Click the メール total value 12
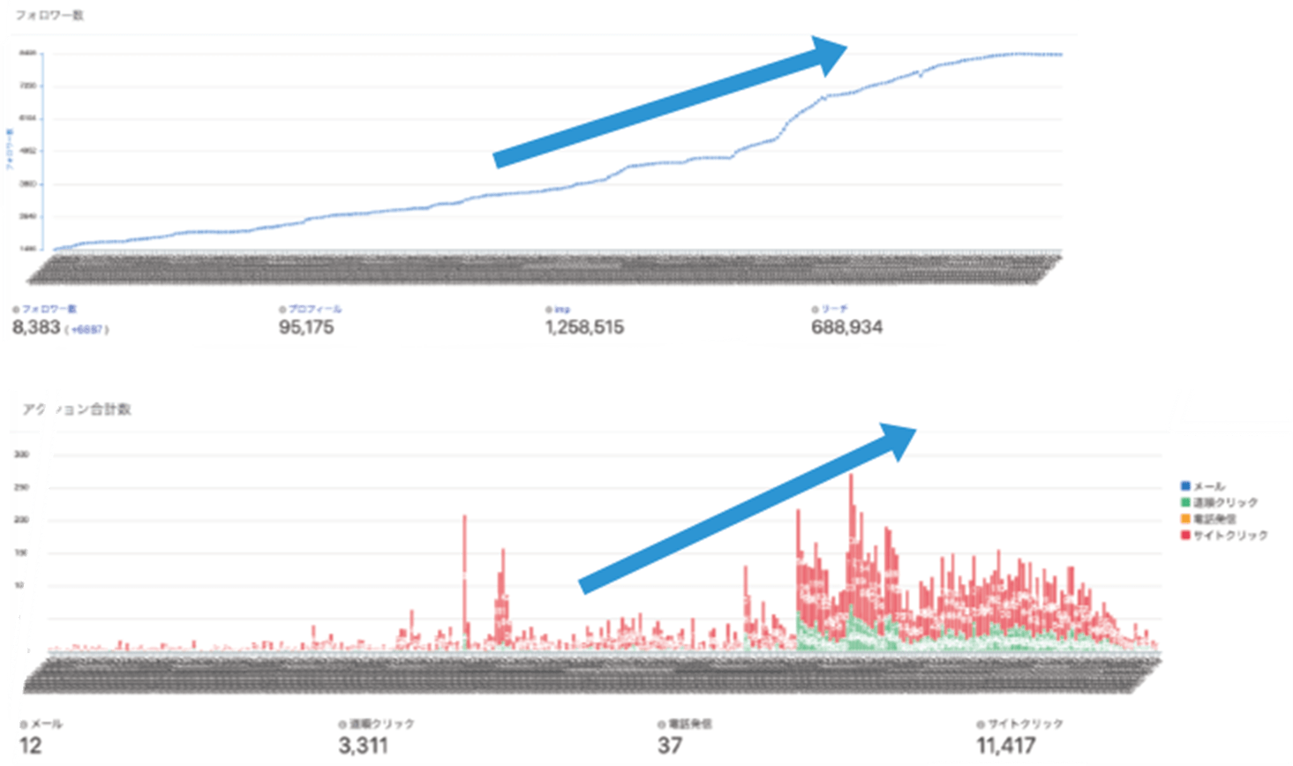 [x=30, y=746]
